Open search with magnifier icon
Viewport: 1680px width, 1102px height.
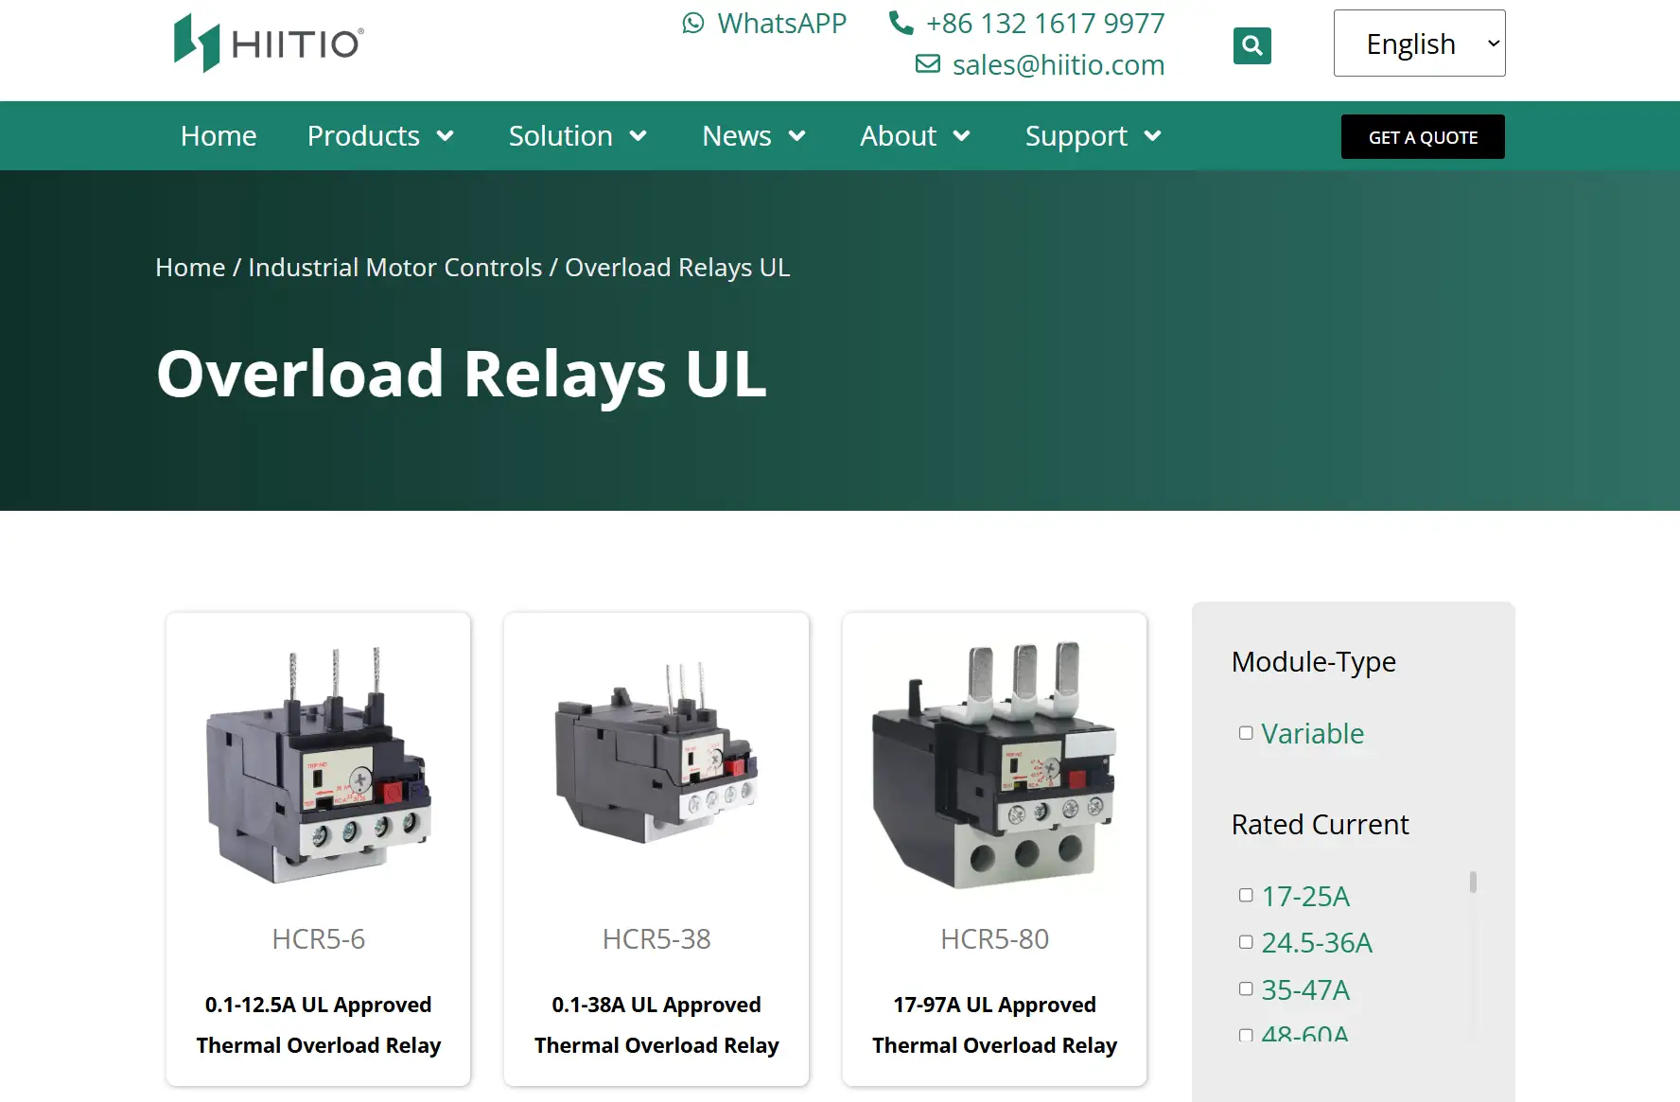click(x=1252, y=45)
